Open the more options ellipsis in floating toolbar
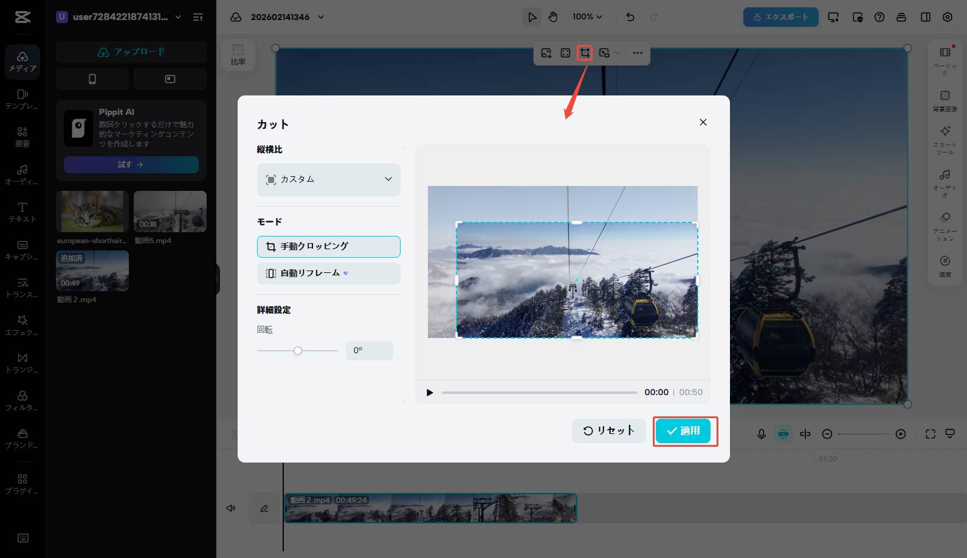This screenshot has width=967, height=558. tap(638, 53)
